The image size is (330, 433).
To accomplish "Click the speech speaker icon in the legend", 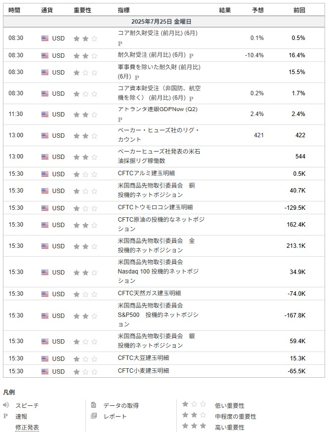I will pos(6,405).
